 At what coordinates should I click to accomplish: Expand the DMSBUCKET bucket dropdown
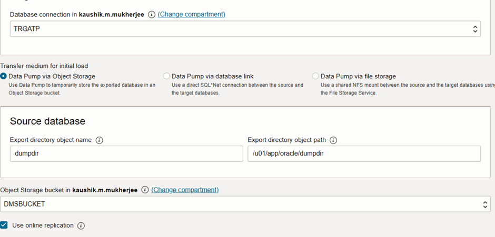[x=245, y=204]
